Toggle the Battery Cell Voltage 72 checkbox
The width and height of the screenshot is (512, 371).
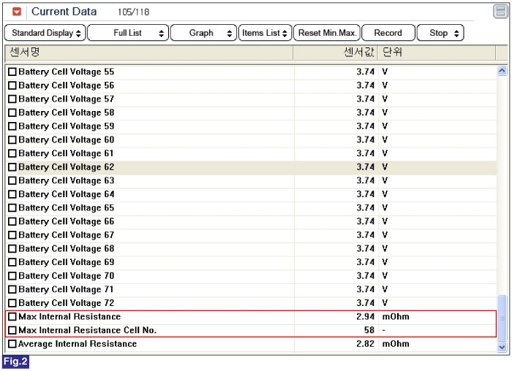[x=12, y=303]
